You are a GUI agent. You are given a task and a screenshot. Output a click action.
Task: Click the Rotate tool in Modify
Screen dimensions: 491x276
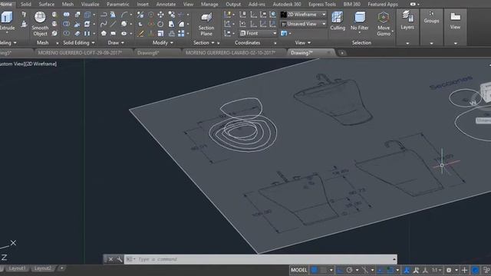[160, 24]
